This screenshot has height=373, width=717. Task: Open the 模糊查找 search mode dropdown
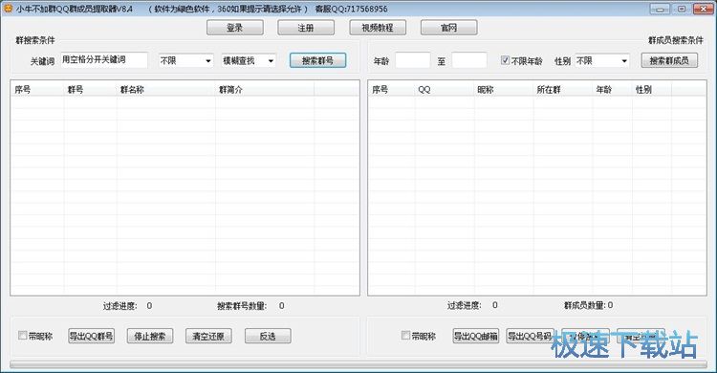(249, 60)
